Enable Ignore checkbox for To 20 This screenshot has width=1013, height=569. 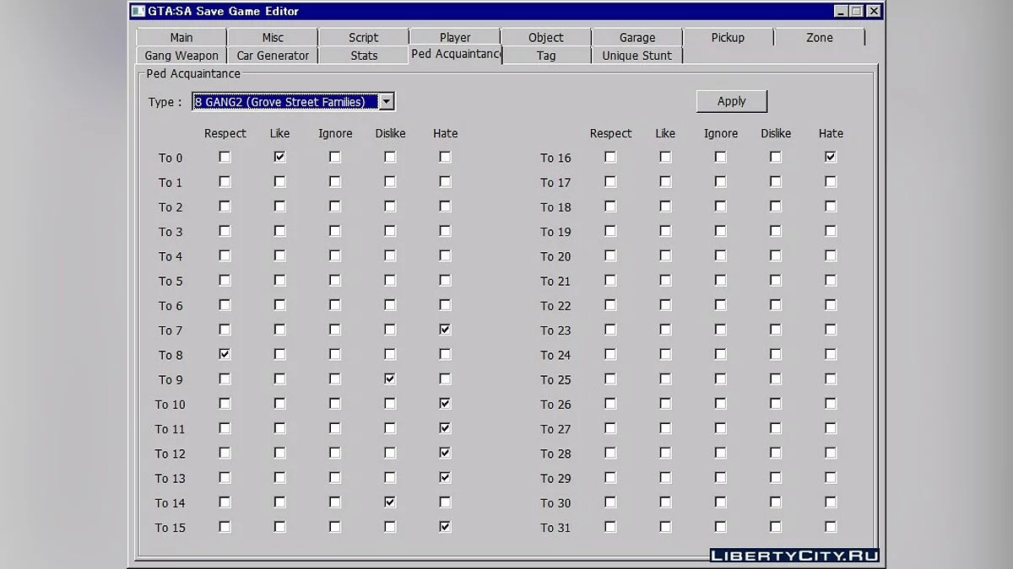[x=720, y=255]
